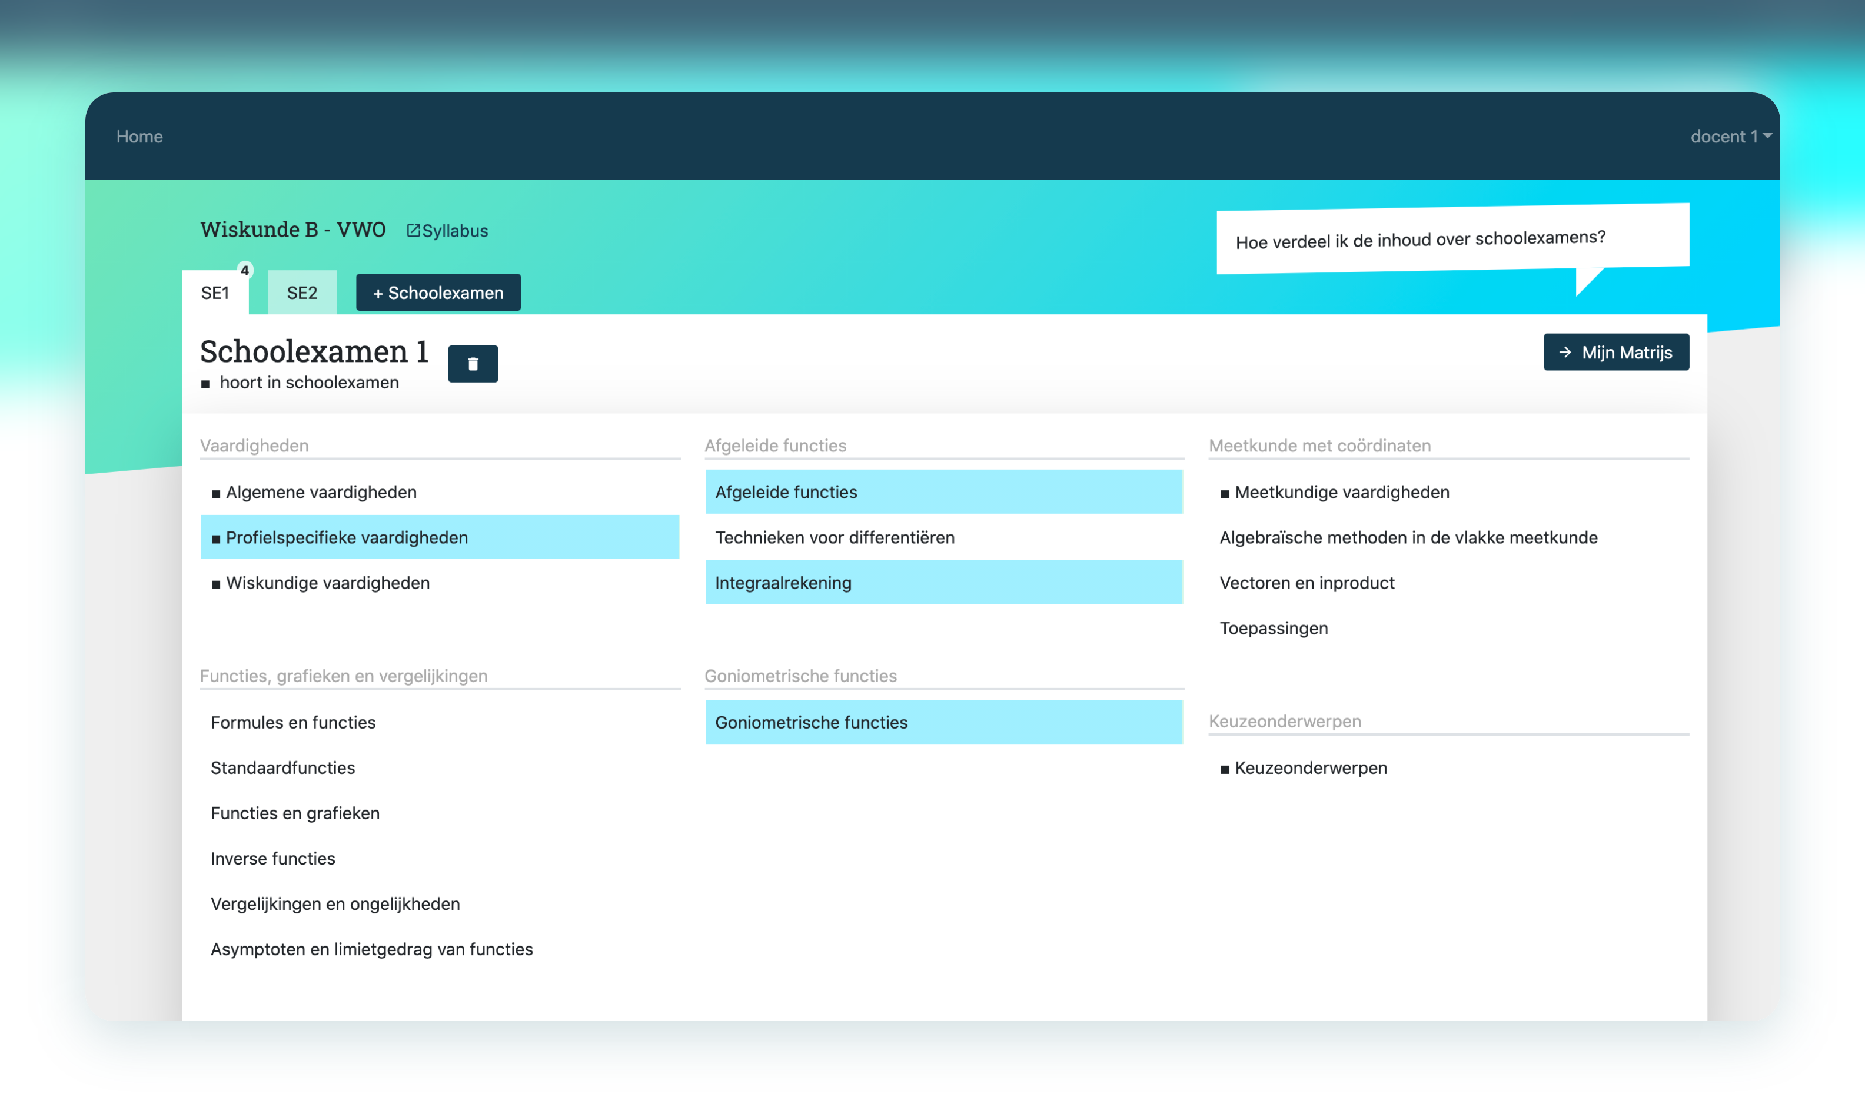Choose Formules en functies topic
Screen dimensions: 1865x1120
[x=292, y=722]
